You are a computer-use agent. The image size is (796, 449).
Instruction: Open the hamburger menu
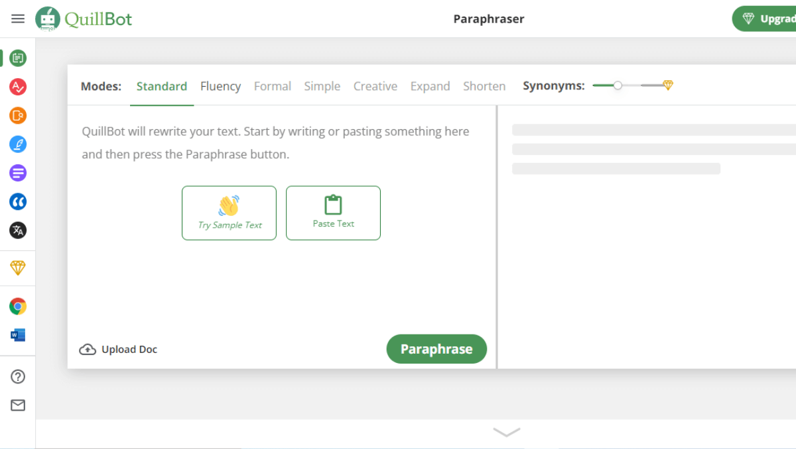tap(18, 19)
